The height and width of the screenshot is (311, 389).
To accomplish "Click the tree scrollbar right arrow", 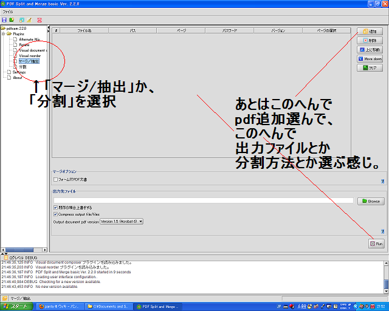I will (44, 250).
